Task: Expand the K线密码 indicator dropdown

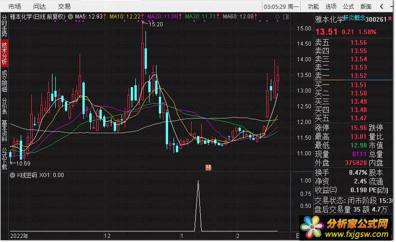Action: [12, 175]
